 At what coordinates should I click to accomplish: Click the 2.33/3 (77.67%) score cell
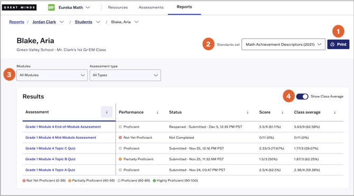(272, 148)
